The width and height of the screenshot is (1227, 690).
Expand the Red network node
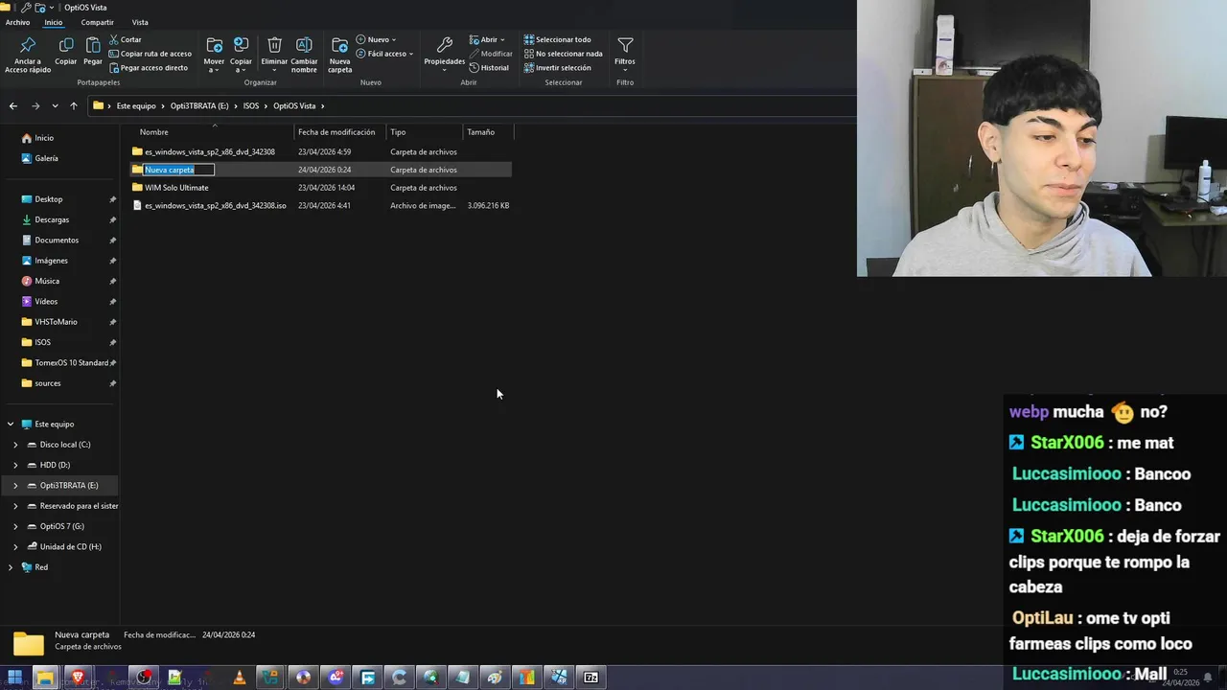pos(11,567)
